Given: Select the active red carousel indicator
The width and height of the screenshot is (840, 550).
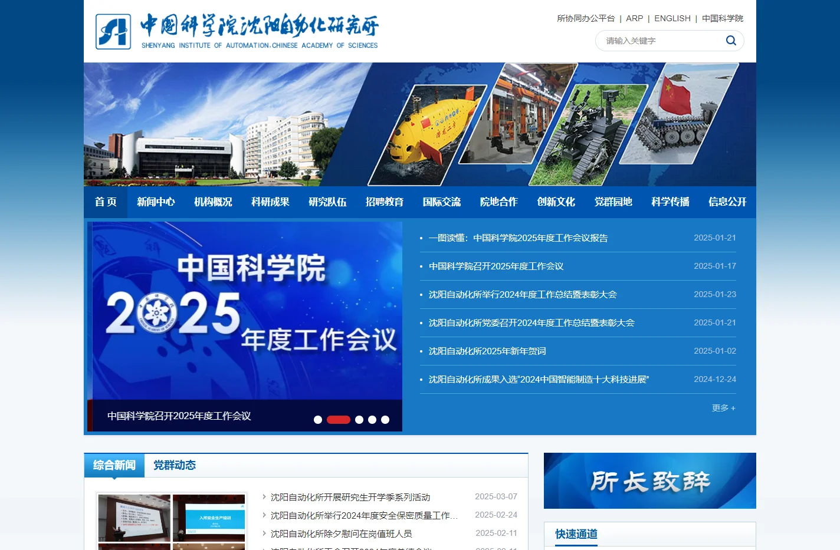Looking at the screenshot, I should 339,420.
